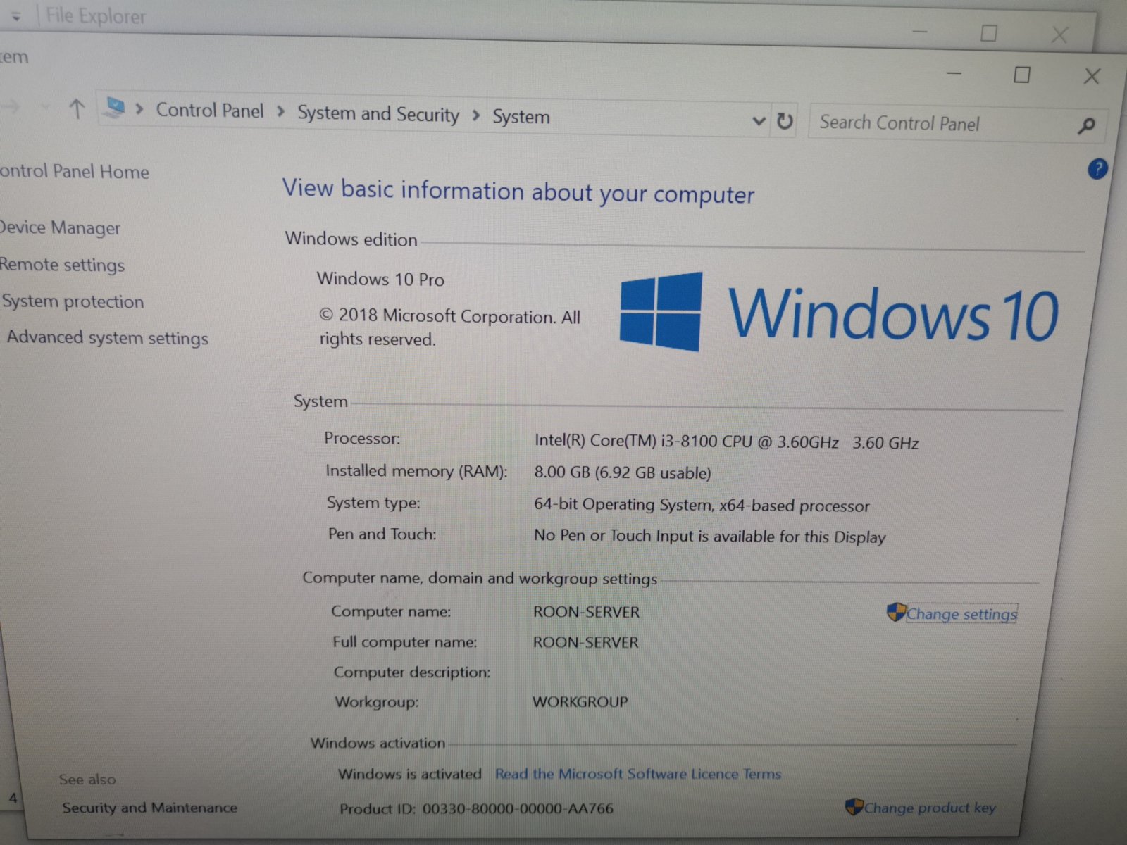Refresh the System page
Image resolution: width=1127 pixels, height=845 pixels.
785,121
